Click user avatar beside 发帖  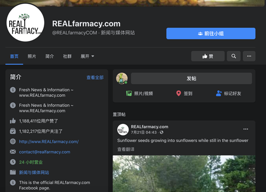pos(122,79)
